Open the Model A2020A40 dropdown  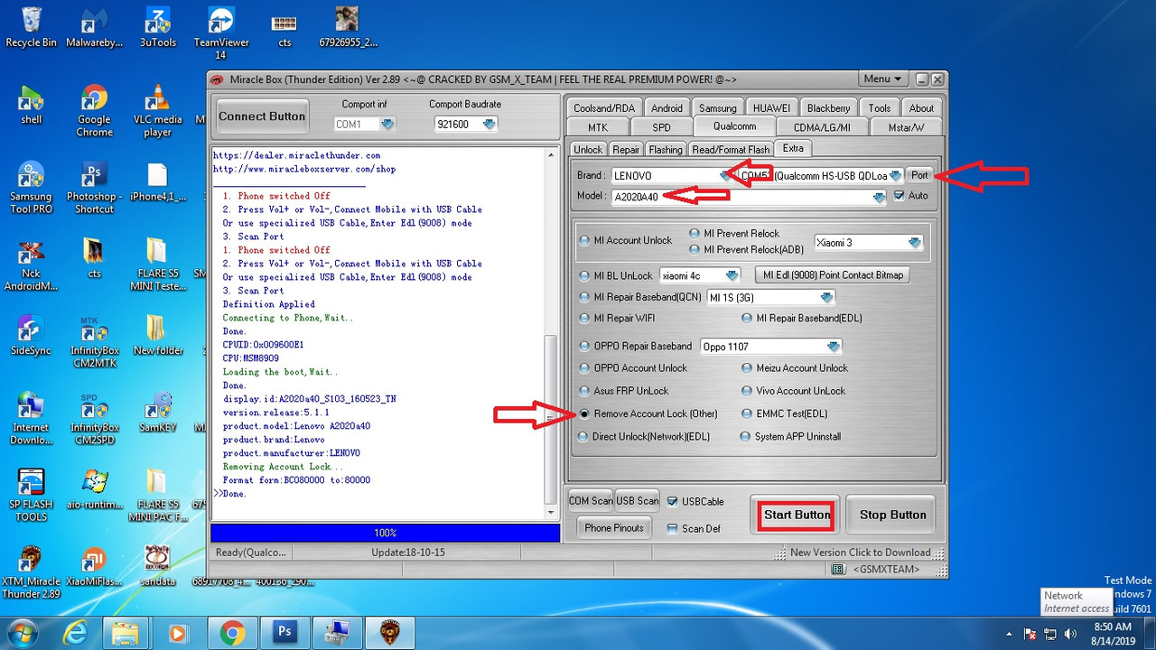point(878,197)
